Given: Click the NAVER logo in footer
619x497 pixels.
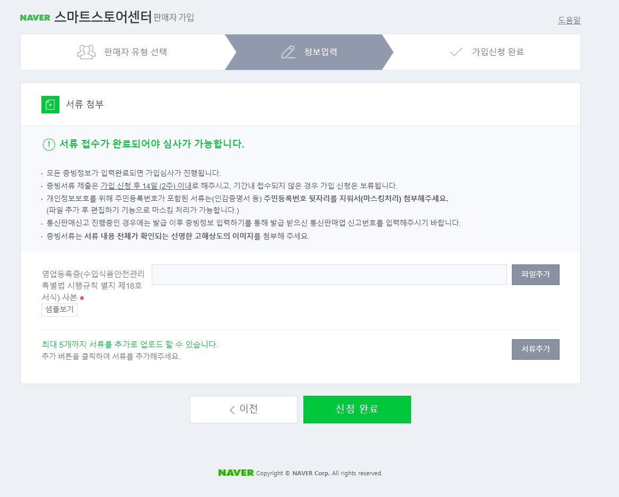Looking at the screenshot, I should tap(236, 473).
